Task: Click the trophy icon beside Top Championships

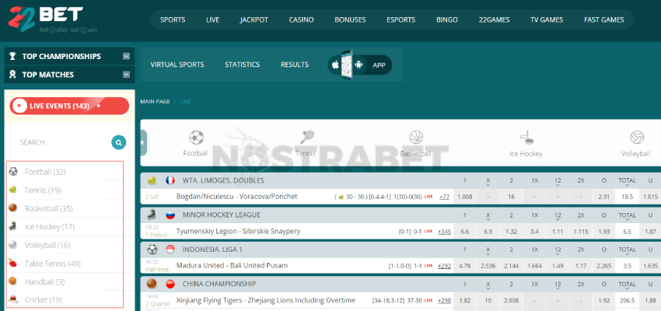Action: [13, 56]
